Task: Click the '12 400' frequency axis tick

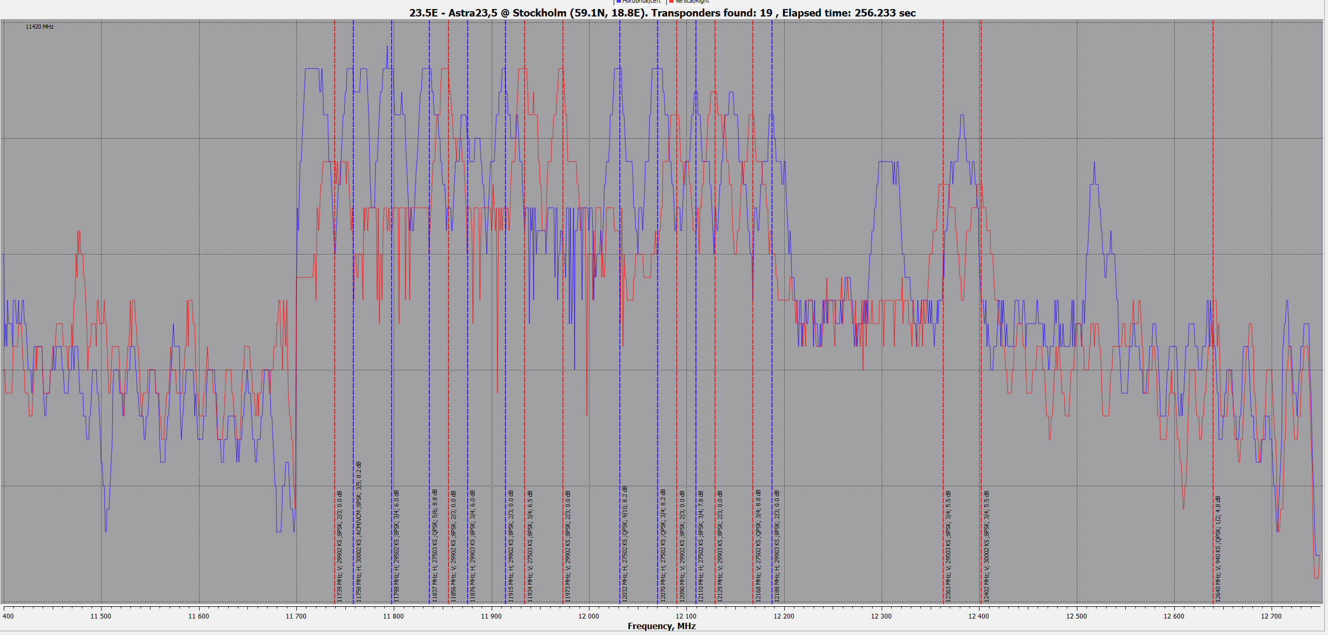Action: coord(978,616)
